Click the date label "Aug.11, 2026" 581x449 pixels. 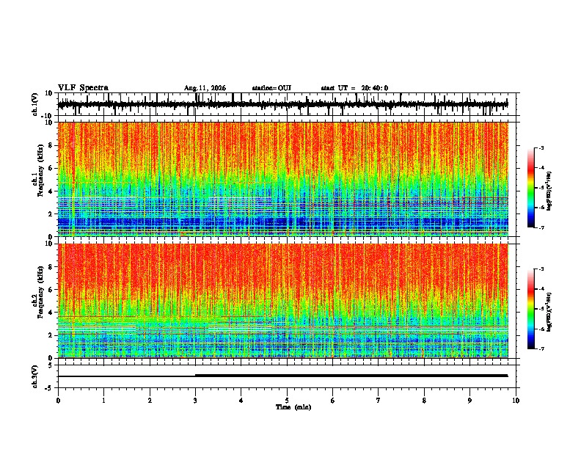pyautogui.click(x=205, y=88)
